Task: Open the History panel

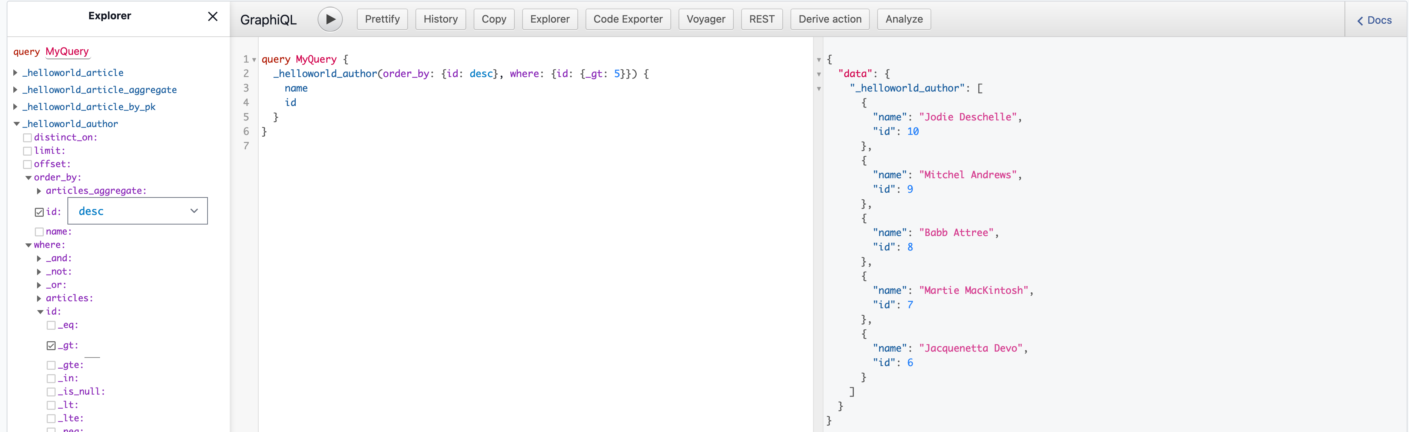Action: point(440,19)
